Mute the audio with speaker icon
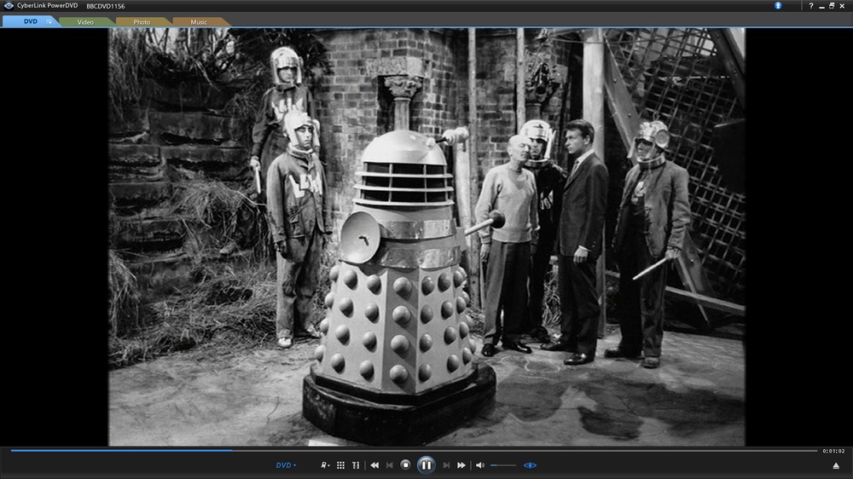853x479 pixels. click(x=480, y=465)
